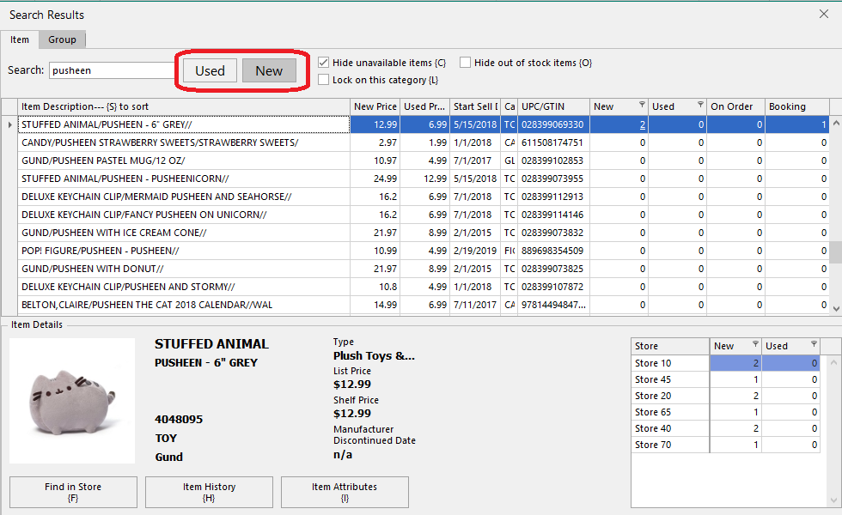
Task: Open filter icon on store table New header
Action: pos(755,344)
